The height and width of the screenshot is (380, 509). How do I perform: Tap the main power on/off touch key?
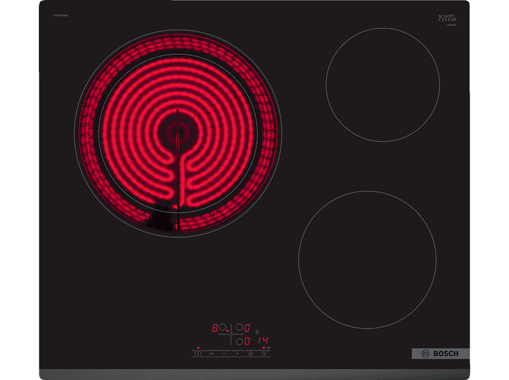coord(198,353)
